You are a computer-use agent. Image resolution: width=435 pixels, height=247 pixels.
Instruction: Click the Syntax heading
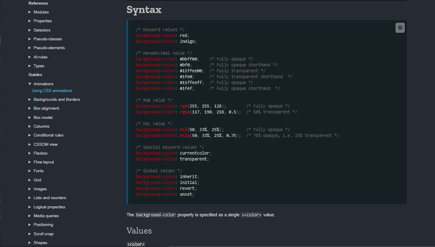pos(144,10)
